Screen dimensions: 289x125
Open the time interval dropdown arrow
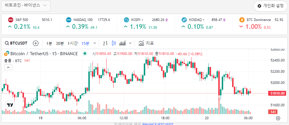click(95, 43)
